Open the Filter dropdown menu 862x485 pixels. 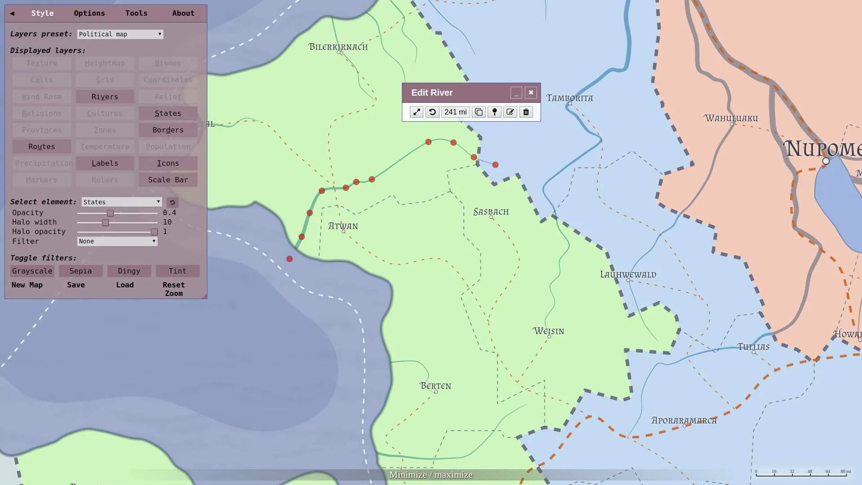116,241
